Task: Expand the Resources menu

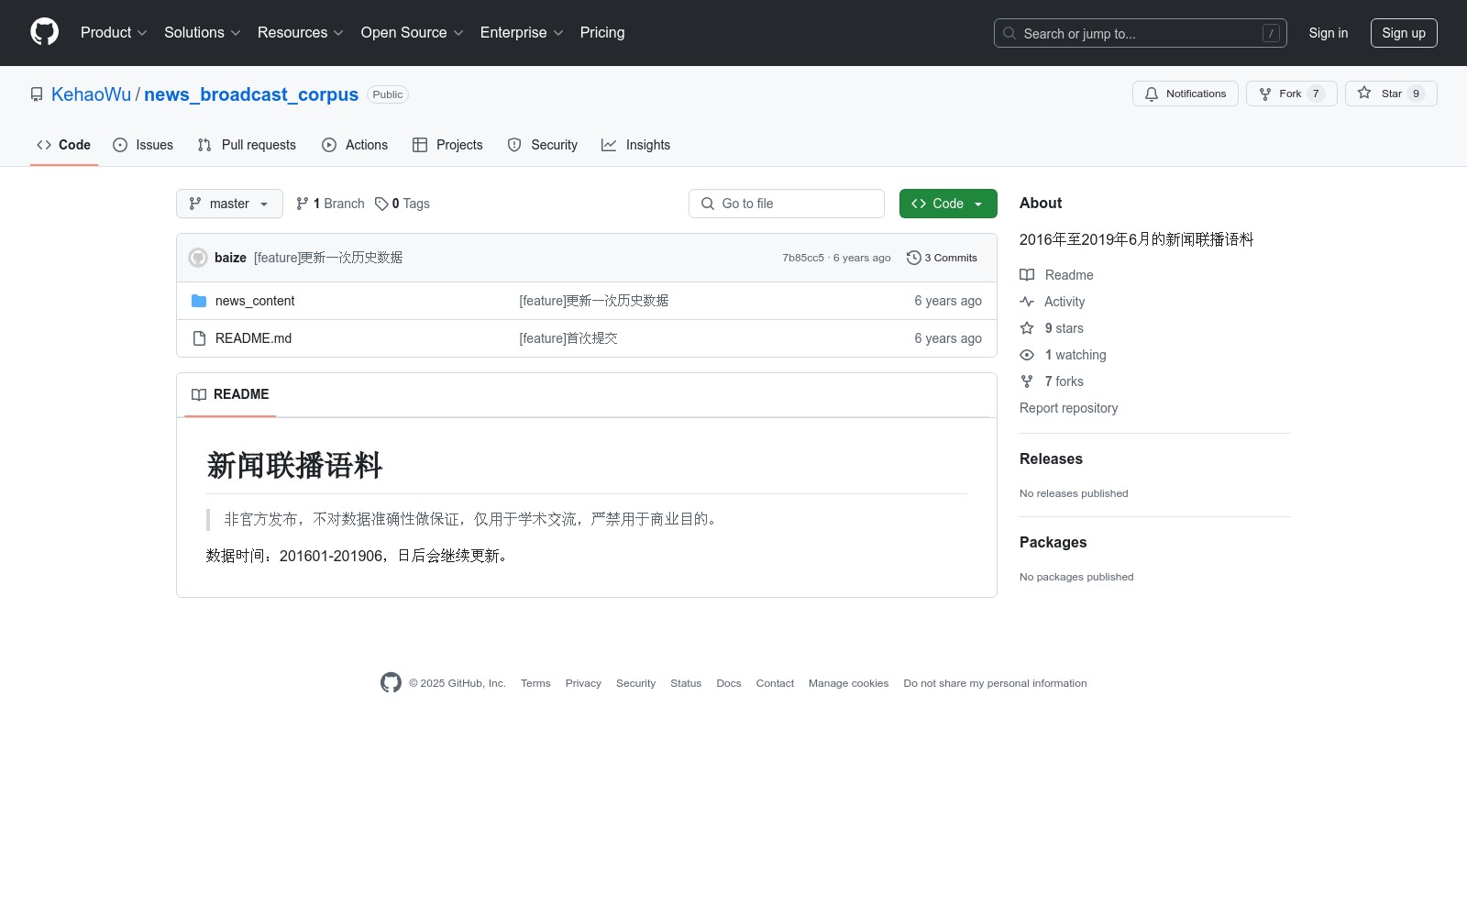Action: click(301, 33)
